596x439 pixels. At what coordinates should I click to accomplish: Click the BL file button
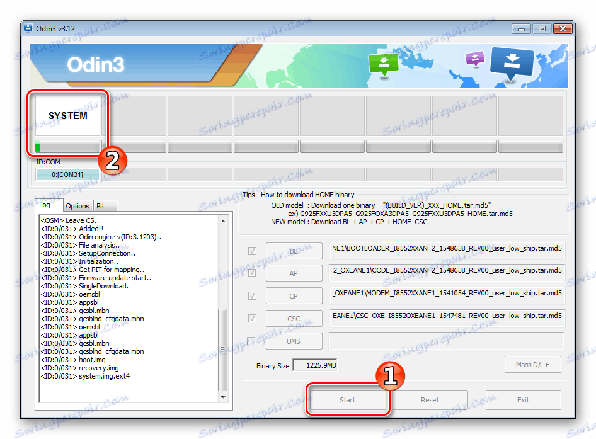pyautogui.click(x=294, y=251)
